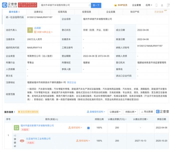Click the 企查查 logo in header
This screenshot has width=172, height=152.
[x=10, y=5]
